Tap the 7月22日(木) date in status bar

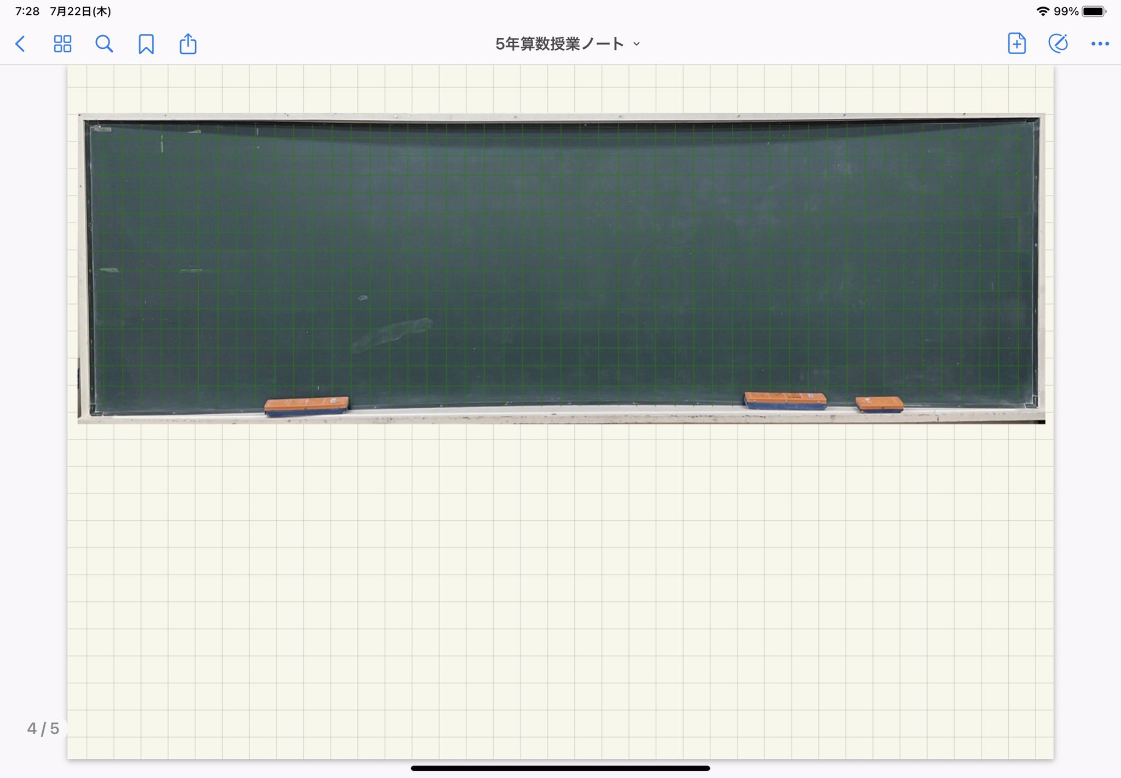click(80, 11)
